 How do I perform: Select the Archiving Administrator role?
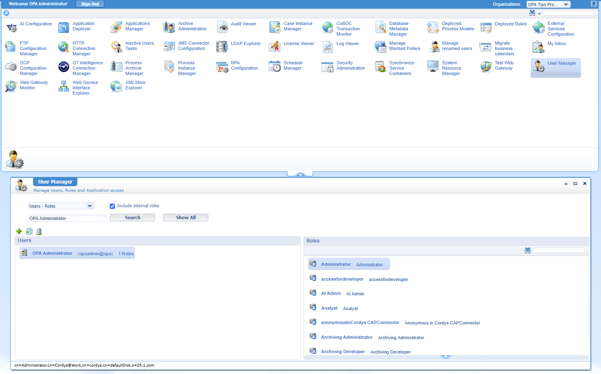point(347,337)
